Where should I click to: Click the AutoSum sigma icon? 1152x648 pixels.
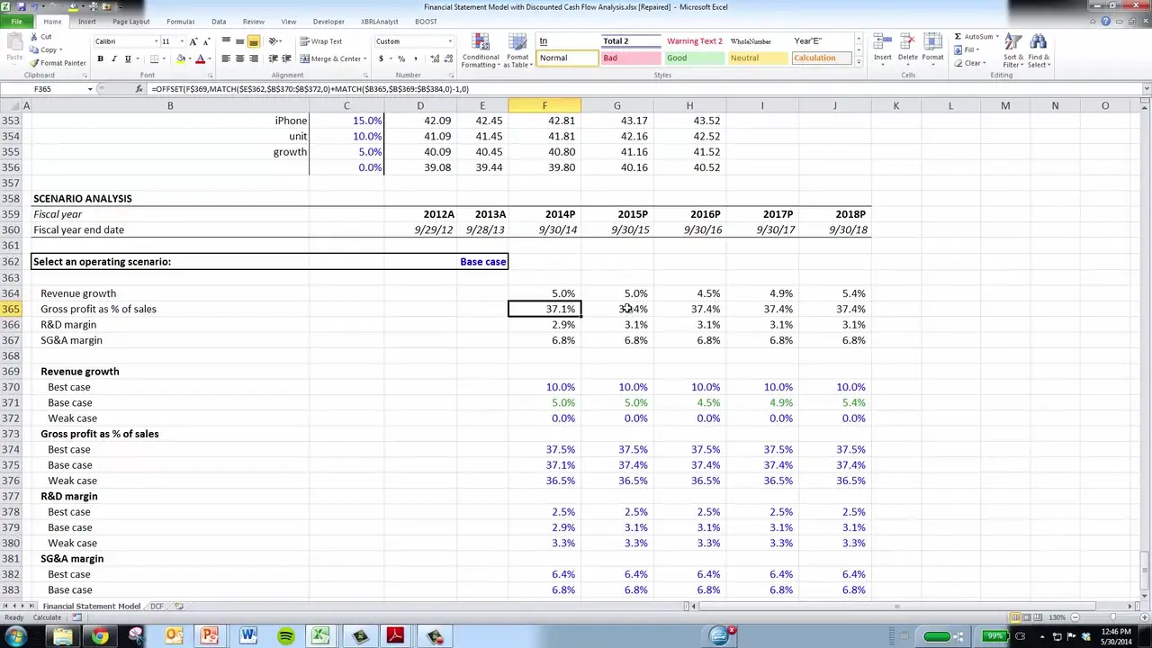[958, 37]
